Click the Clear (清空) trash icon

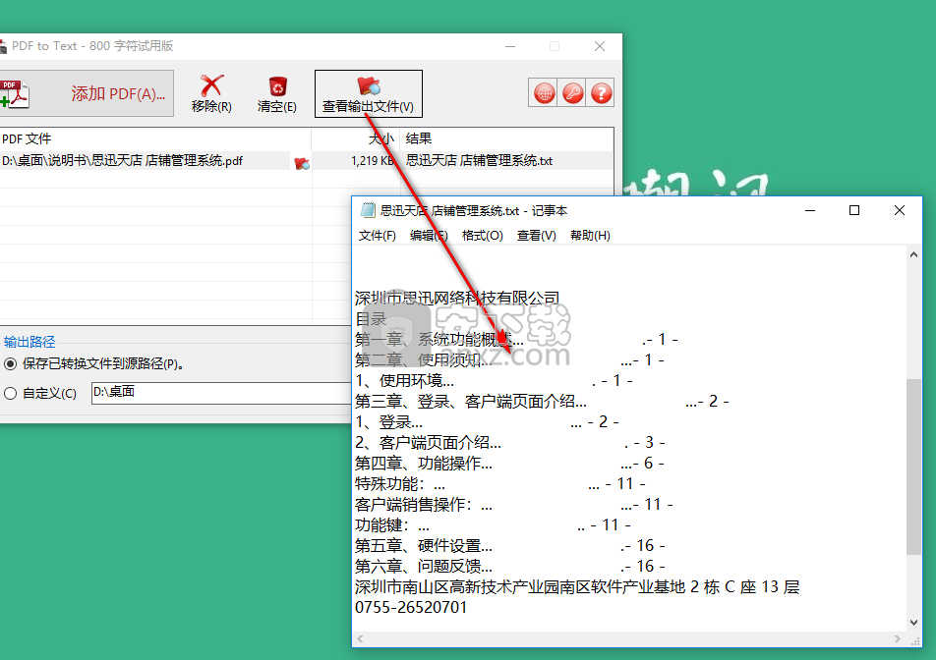277,86
